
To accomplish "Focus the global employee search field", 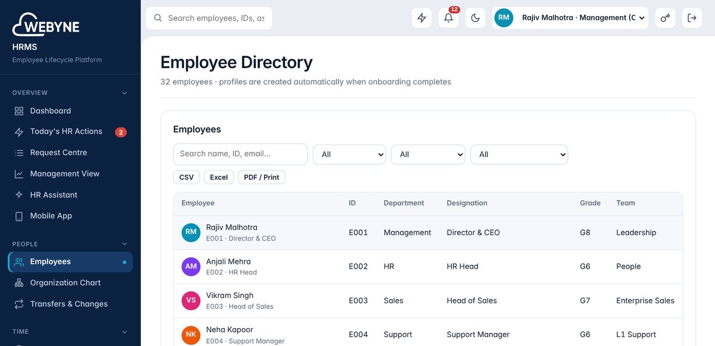I will pyautogui.click(x=209, y=18).
